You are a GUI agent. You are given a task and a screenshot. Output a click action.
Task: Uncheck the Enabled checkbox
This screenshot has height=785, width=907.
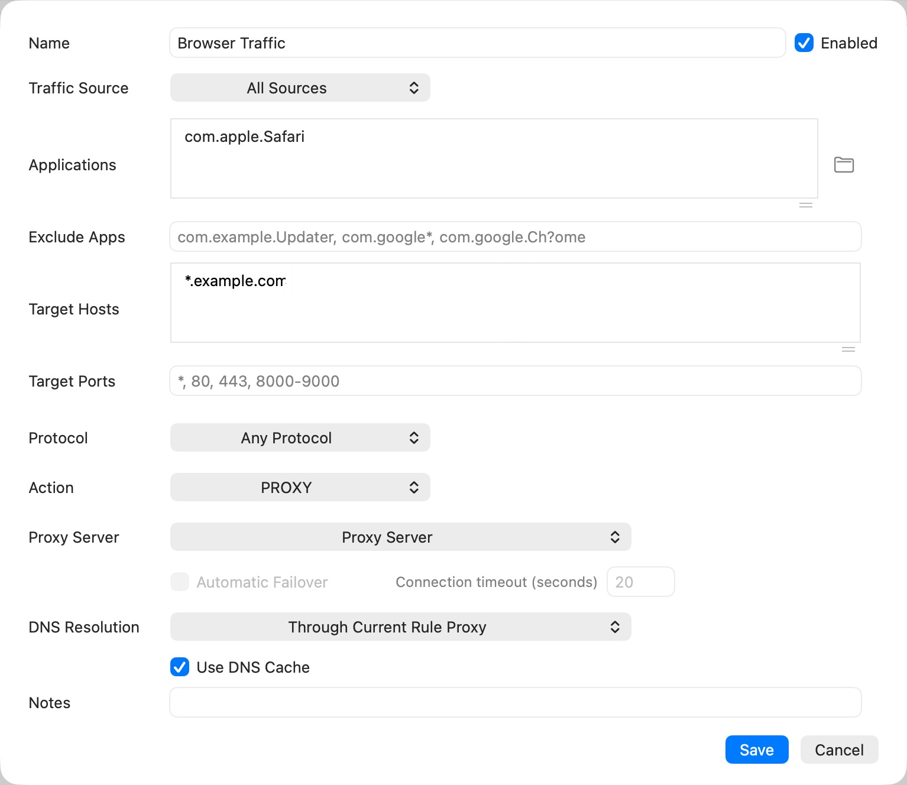point(804,43)
